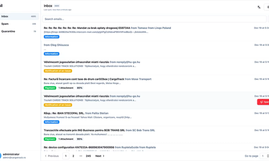
Task: Open the Spam folder in sidebar
Action: click(x=19, y=24)
